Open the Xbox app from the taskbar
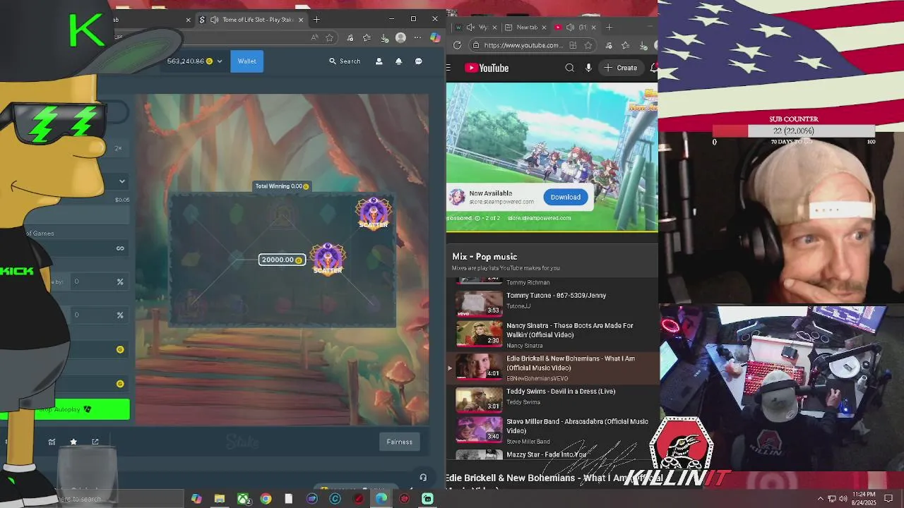 pyautogui.click(x=243, y=499)
